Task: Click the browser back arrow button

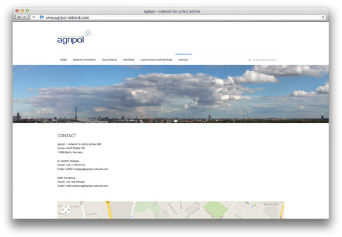Action: click(x=19, y=17)
